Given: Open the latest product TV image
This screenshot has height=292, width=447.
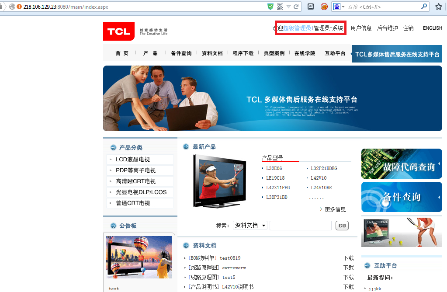Looking at the screenshot, I should pos(219,181).
